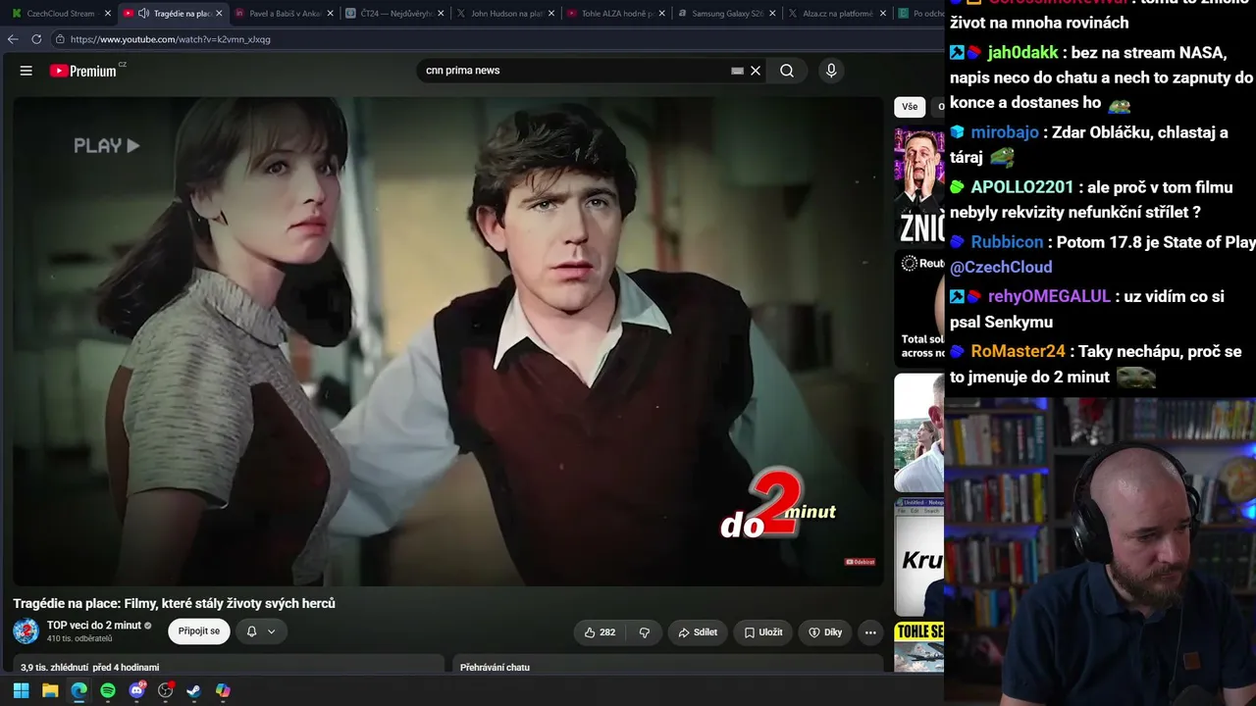
Task: Open the on-screen keyboard in search box
Action: coord(737,71)
